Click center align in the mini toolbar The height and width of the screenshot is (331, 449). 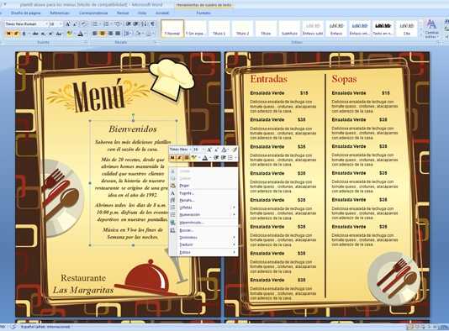187,158
